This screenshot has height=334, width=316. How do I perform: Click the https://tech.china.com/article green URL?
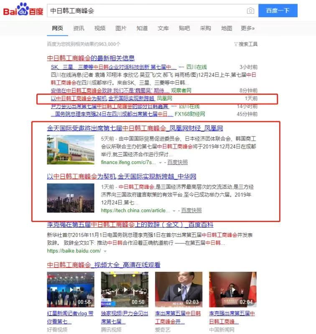click(135, 210)
